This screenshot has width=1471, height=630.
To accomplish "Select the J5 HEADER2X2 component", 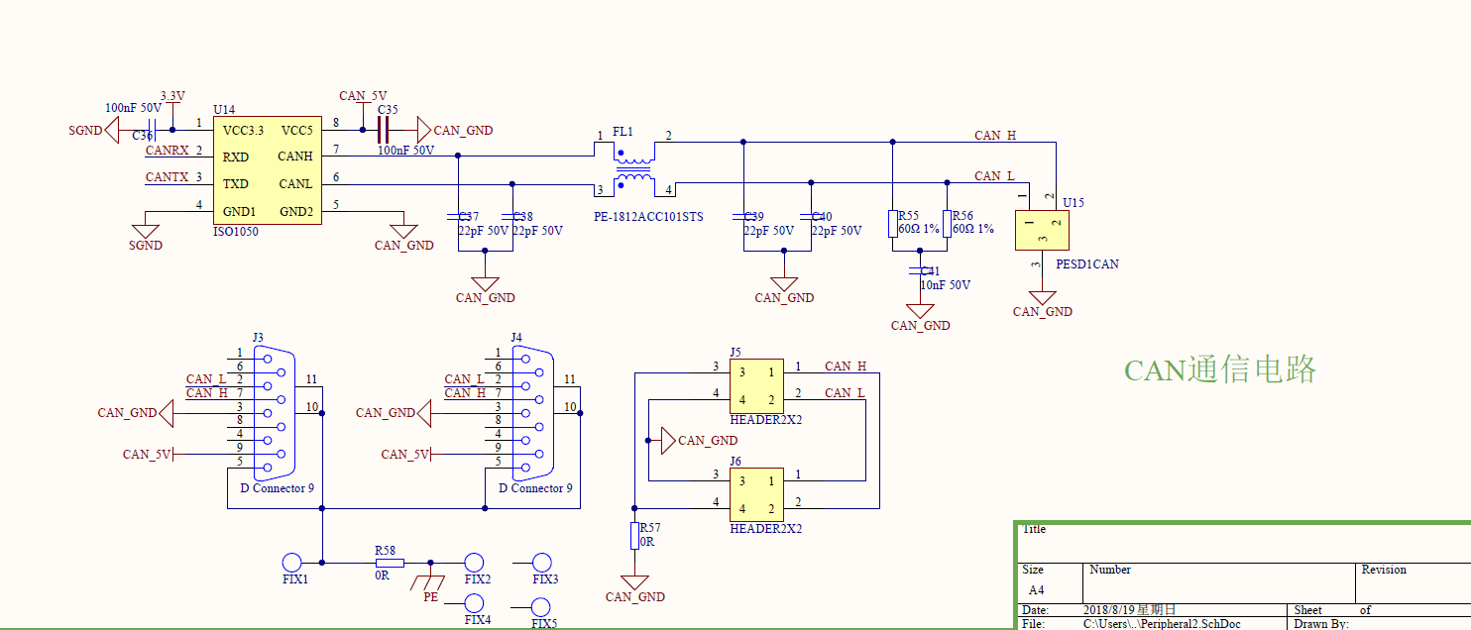I will (x=757, y=386).
